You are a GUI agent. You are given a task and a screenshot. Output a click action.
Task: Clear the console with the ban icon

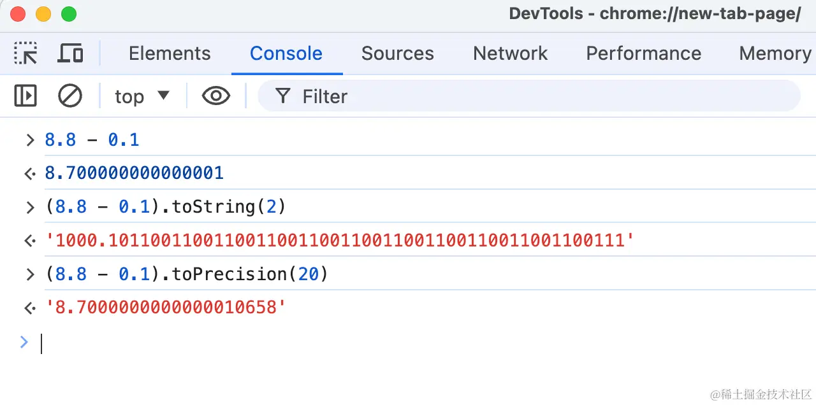tap(69, 96)
